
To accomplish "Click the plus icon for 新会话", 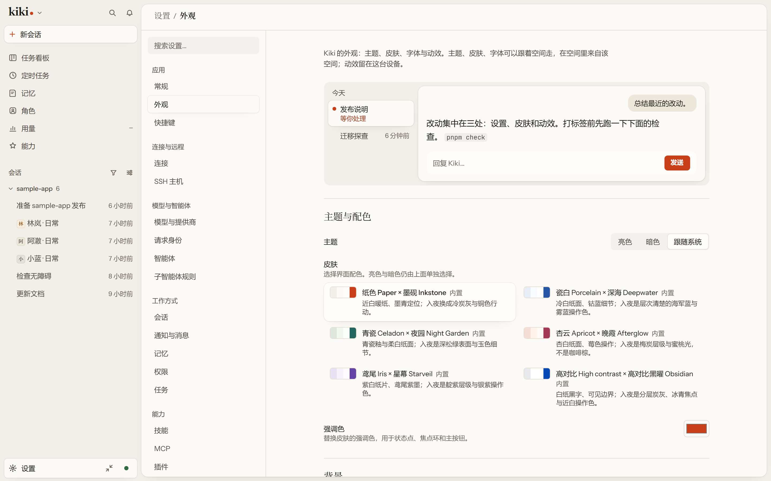I will 12,34.
